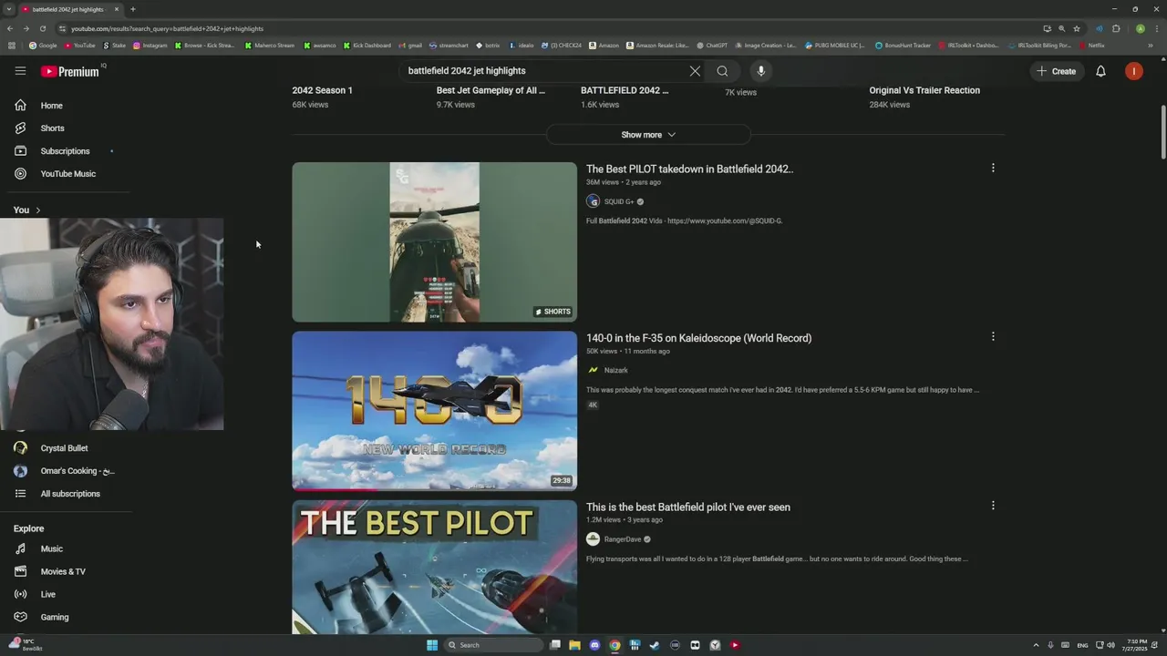The width and height of the screenshot is (1167, 656).
Task: Open the YouTube hamburger guide menu
Action: tap(20, 71)
